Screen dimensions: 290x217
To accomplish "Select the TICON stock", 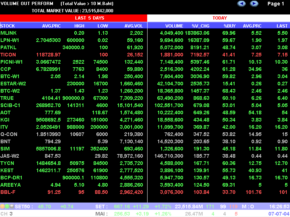I will coord(8,55).
